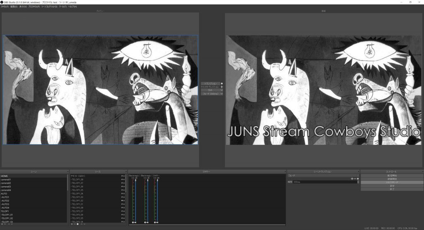Viewport: 424px width, 230px height.
Task: Adjust second Blackmagic channel volume slider
Action: pyautogui.click(x=148, y=199)
